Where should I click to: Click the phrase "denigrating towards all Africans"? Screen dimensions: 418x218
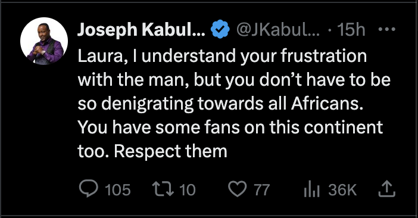tap(232, 104)
